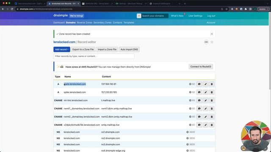Open the Account link
The width and height of the screenshot is (271, 152).
click(x=211, y=22)
